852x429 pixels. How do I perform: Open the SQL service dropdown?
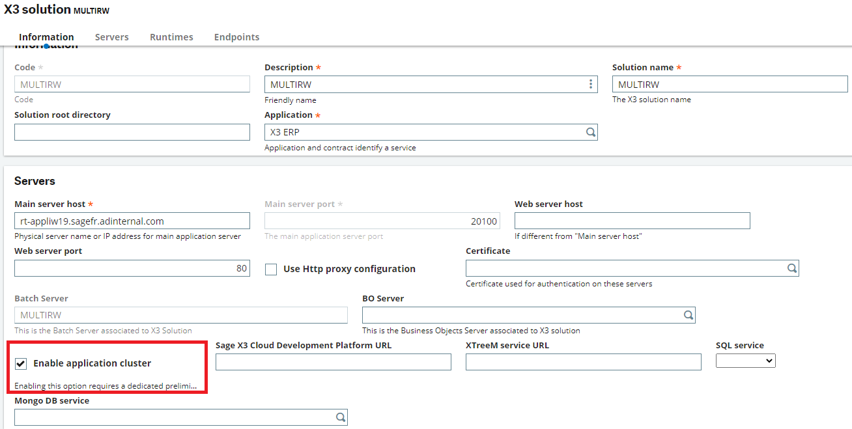click(745, 361)
